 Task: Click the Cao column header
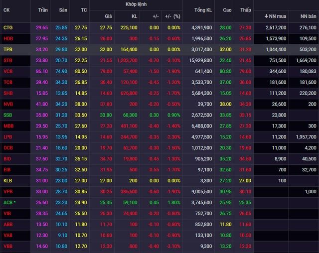pos(227,10)
